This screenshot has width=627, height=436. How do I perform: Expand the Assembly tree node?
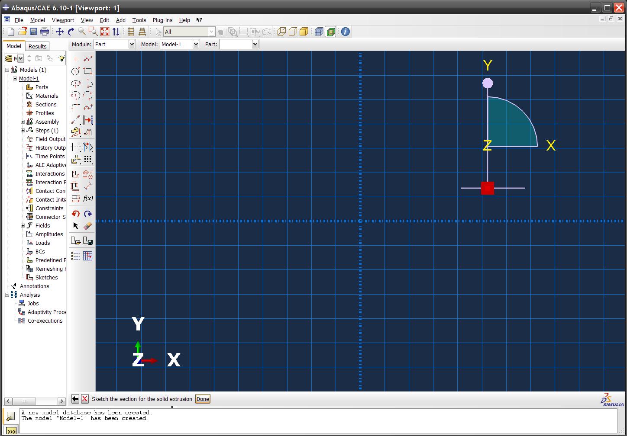[23, 122]
